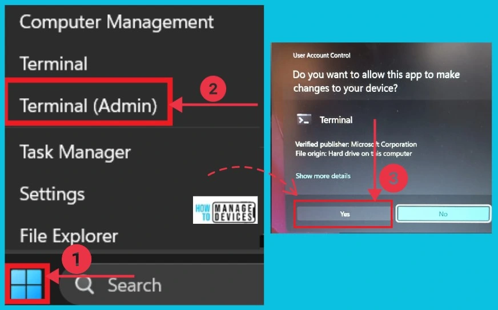Click the User Account Control title text
Viewport: 498px width, 310px height.
point(322,55)
